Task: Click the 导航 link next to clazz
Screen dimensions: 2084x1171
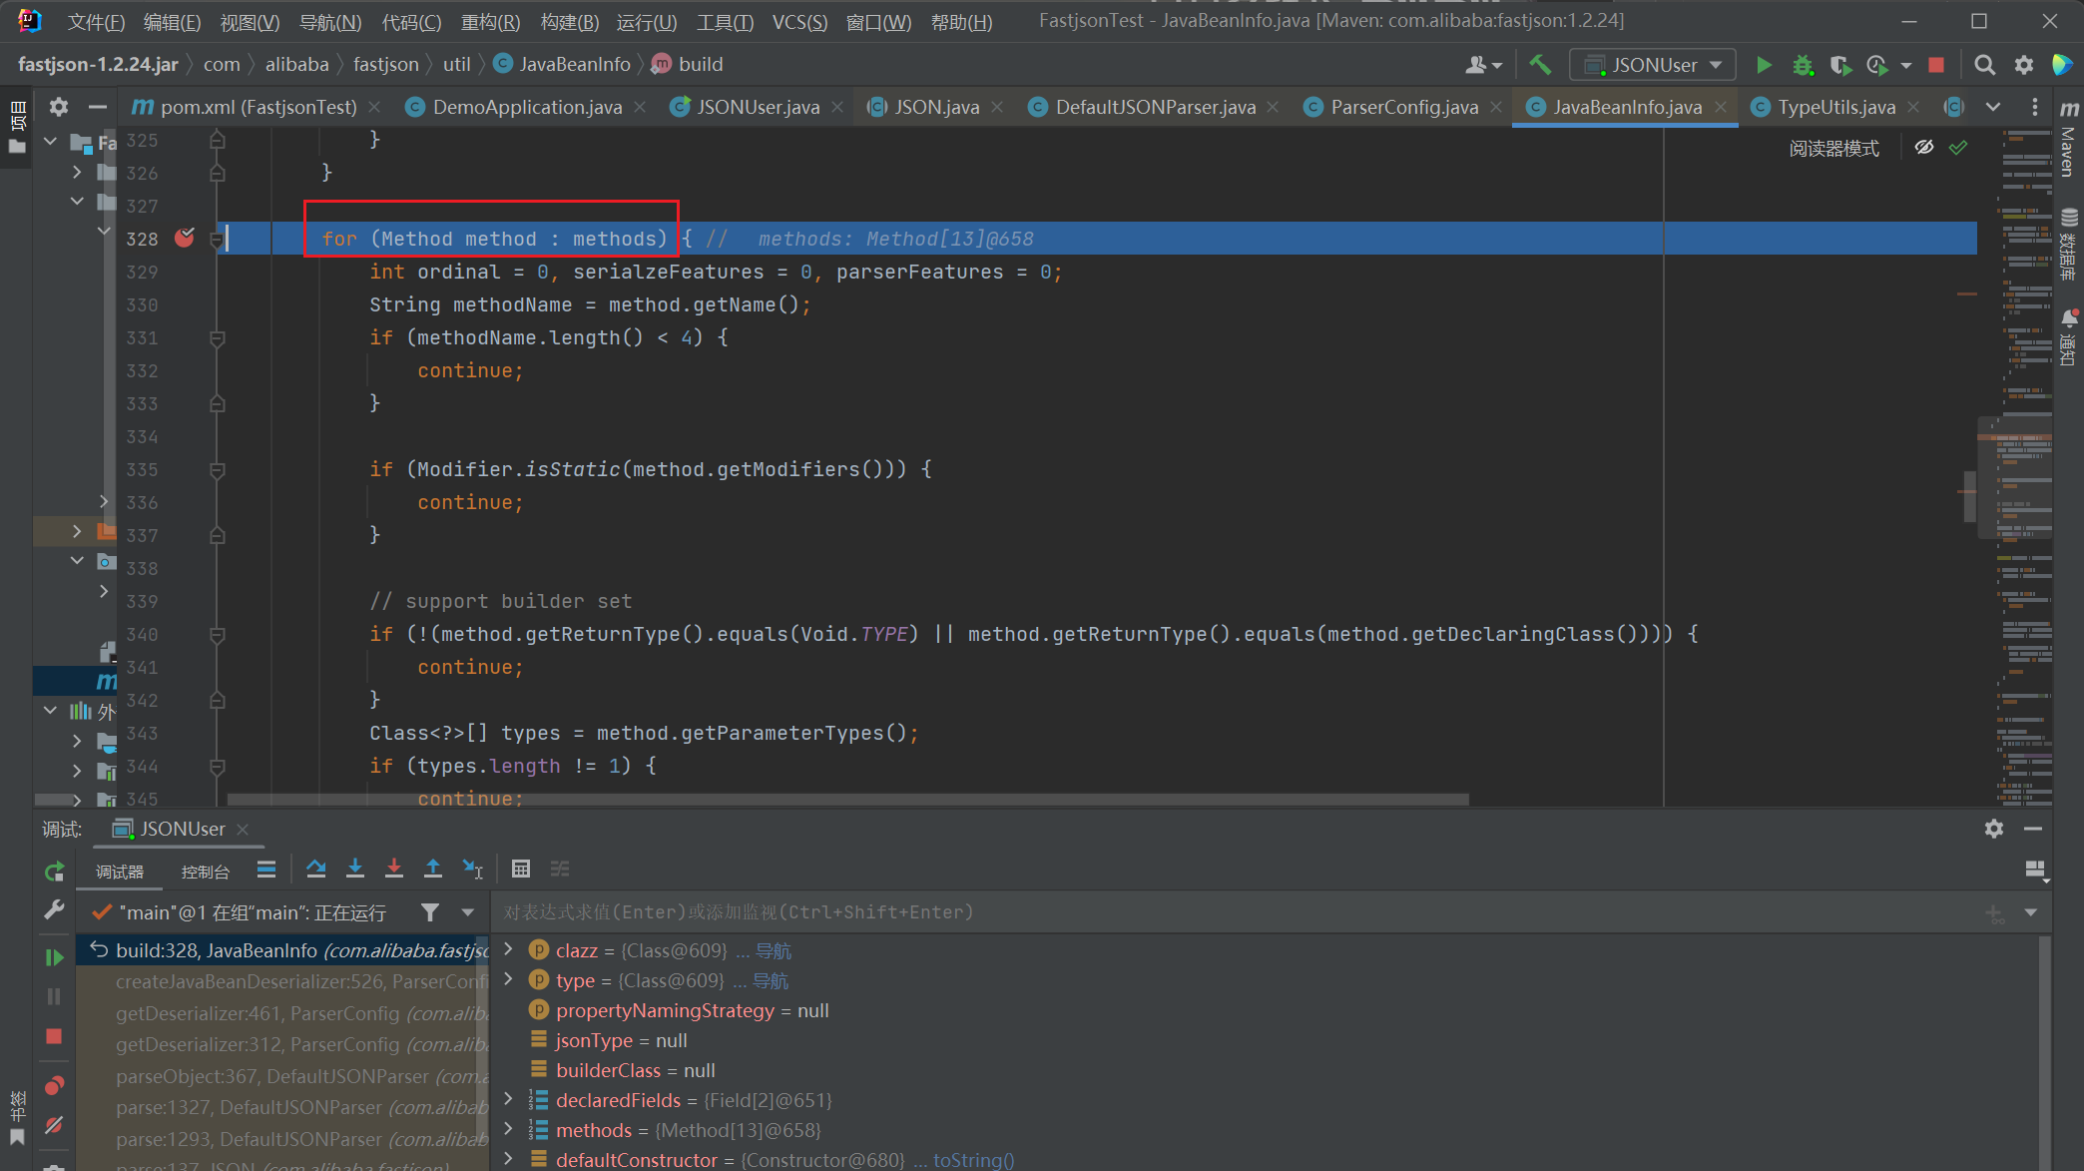Action: point(773,950)
